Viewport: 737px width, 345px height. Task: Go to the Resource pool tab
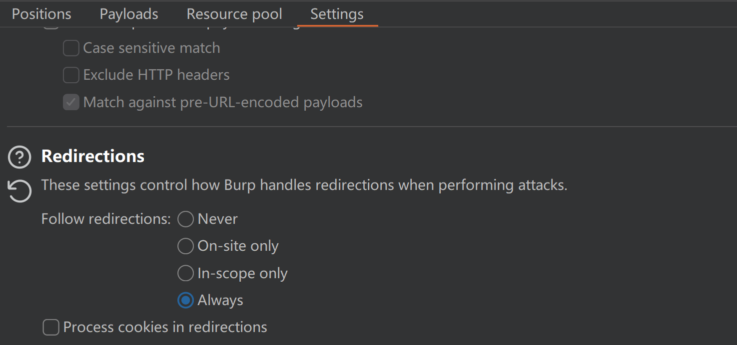point(234,14)
